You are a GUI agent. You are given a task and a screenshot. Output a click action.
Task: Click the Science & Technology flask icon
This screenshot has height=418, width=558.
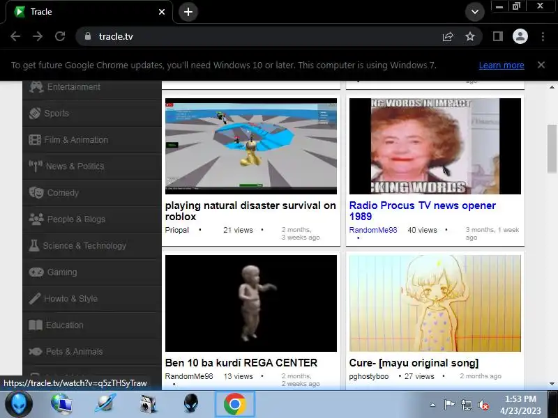34,246
